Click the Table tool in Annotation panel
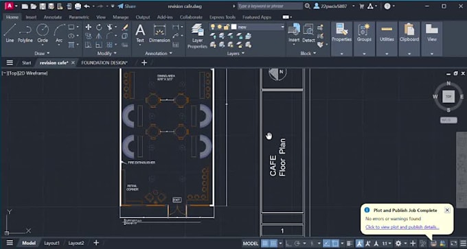The image size is (467, 249). click(x=176, y=45)
